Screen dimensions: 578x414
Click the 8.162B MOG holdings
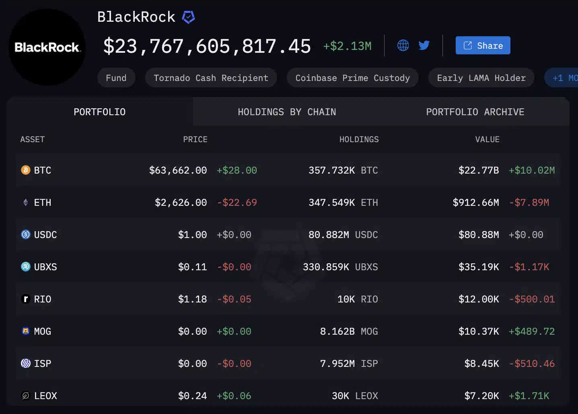click(x=349, y=331)
